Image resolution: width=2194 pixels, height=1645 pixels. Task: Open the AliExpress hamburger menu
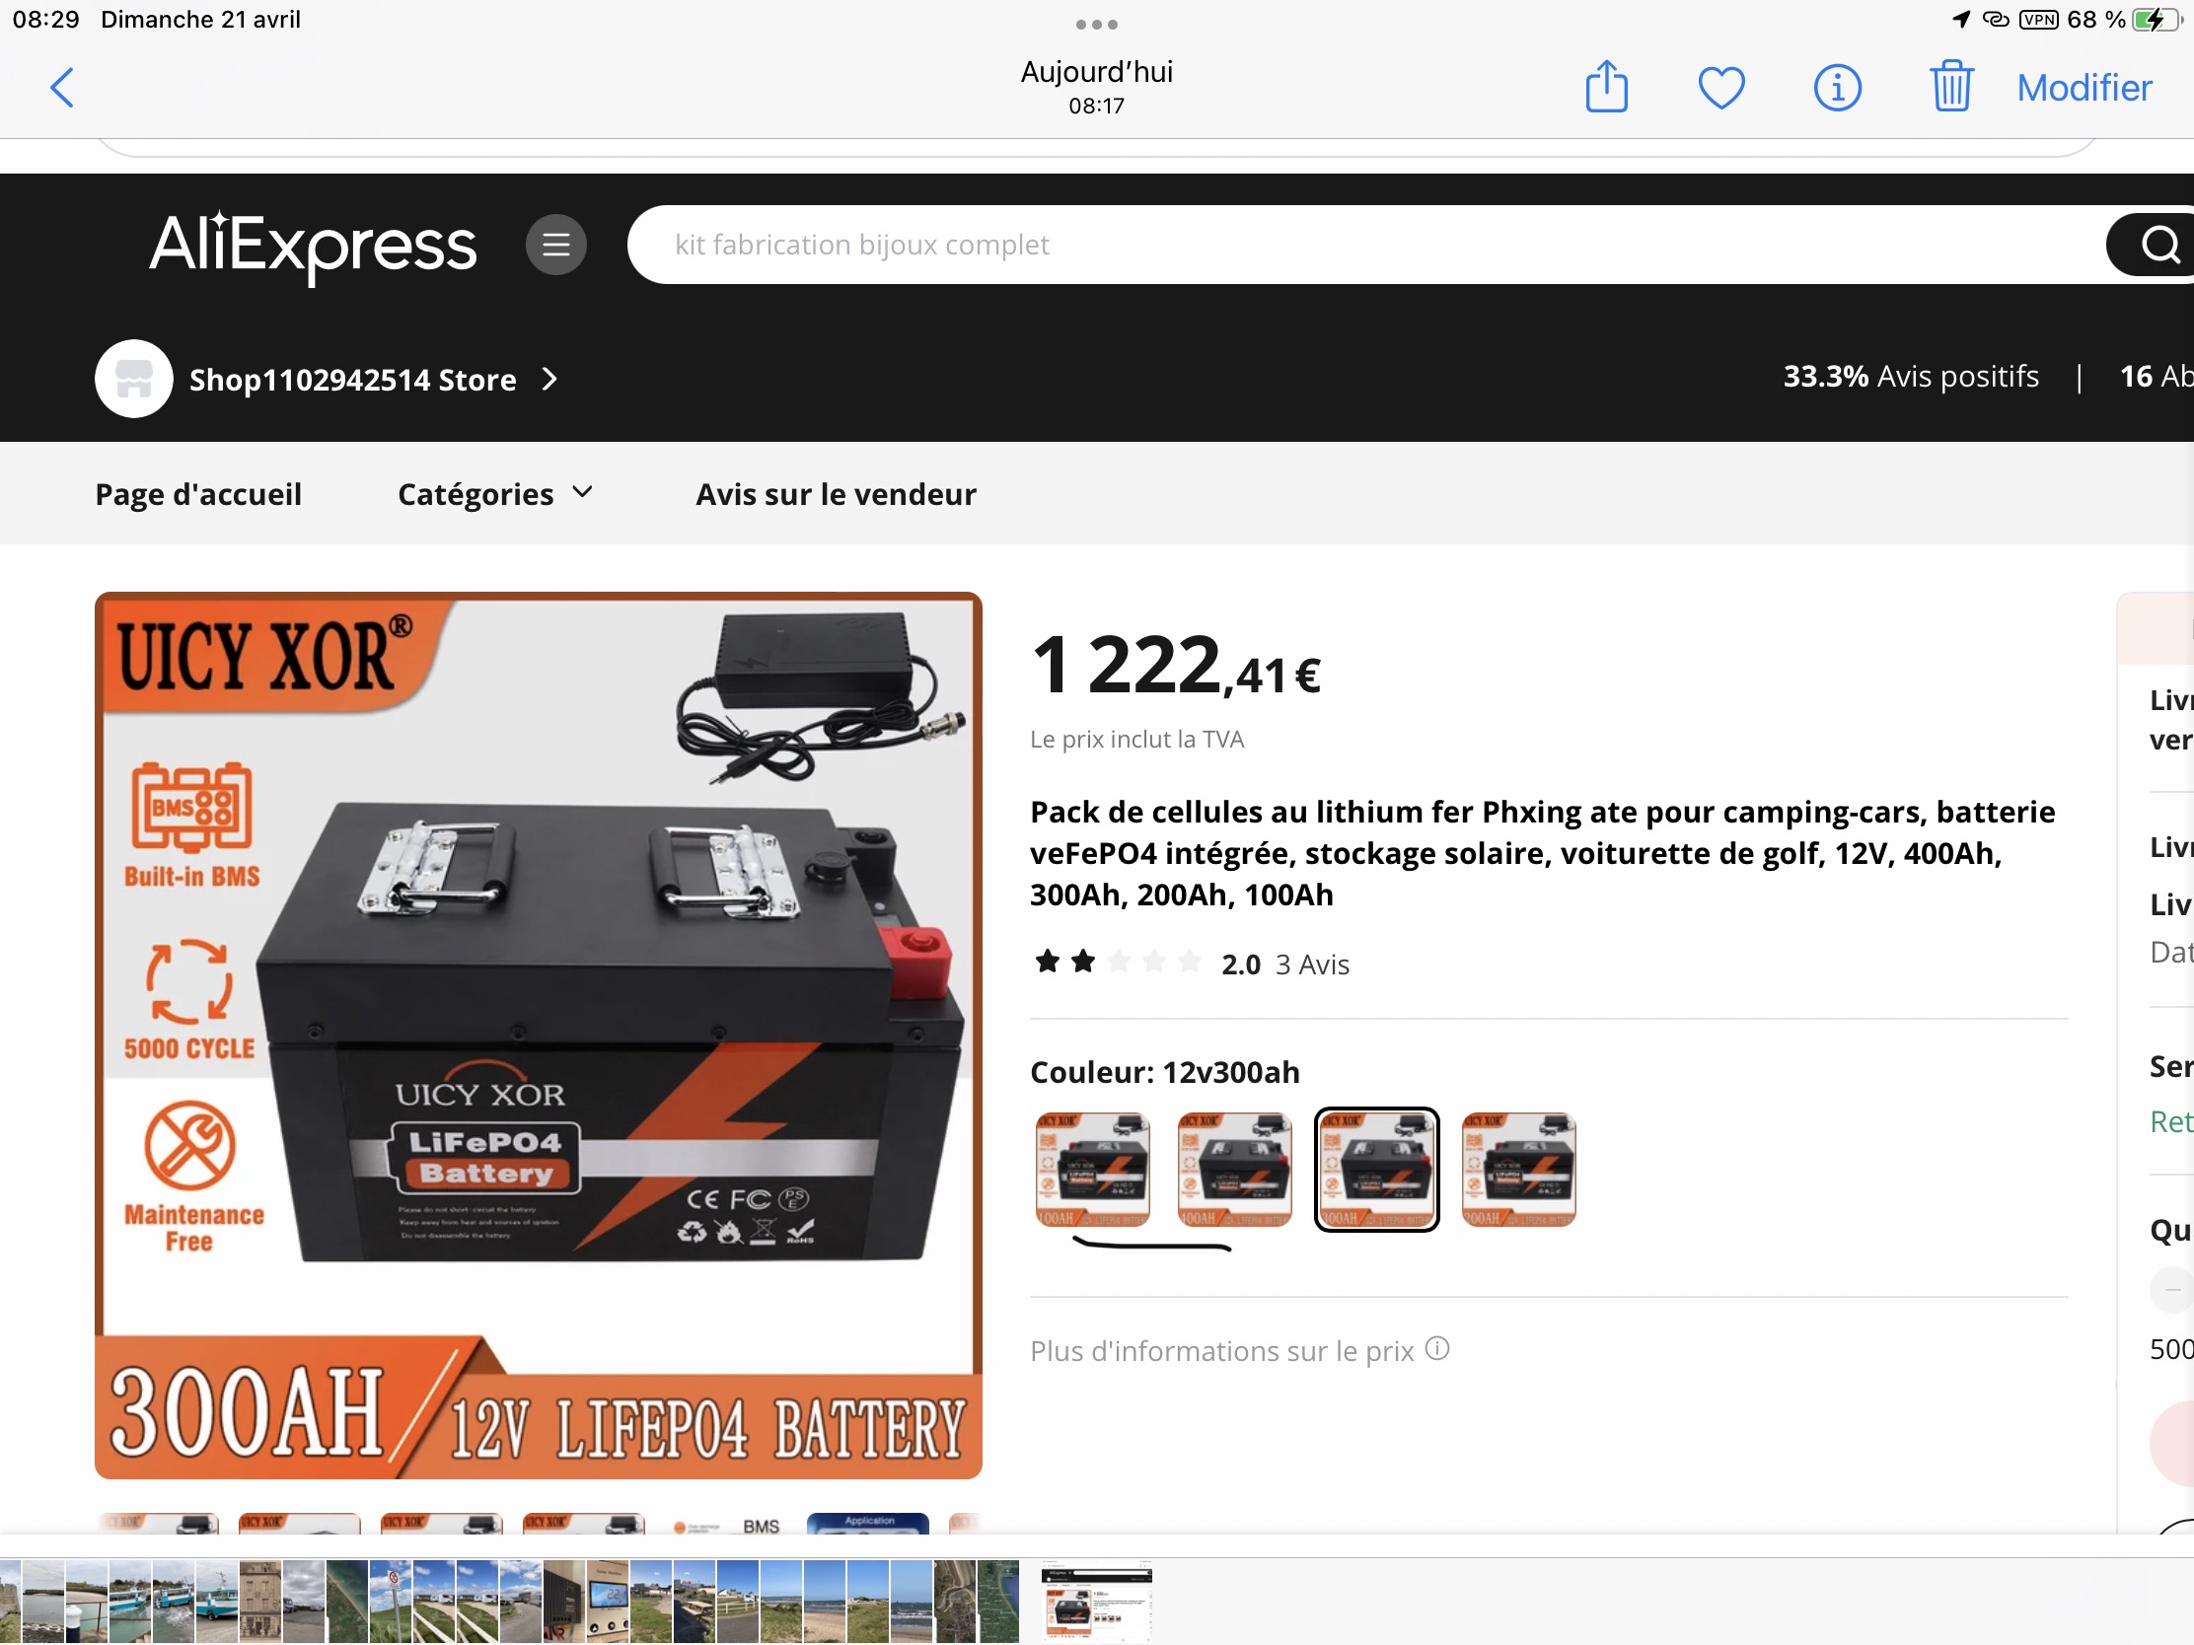point(555,244)
